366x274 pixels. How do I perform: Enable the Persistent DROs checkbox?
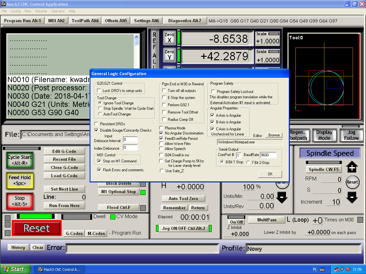click(x=96, y=124)
